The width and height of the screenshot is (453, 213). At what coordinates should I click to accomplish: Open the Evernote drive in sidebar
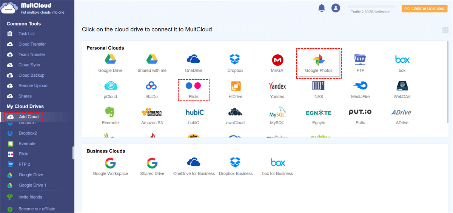pos(27,144)
